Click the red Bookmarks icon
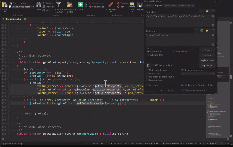 click(111, 5)
